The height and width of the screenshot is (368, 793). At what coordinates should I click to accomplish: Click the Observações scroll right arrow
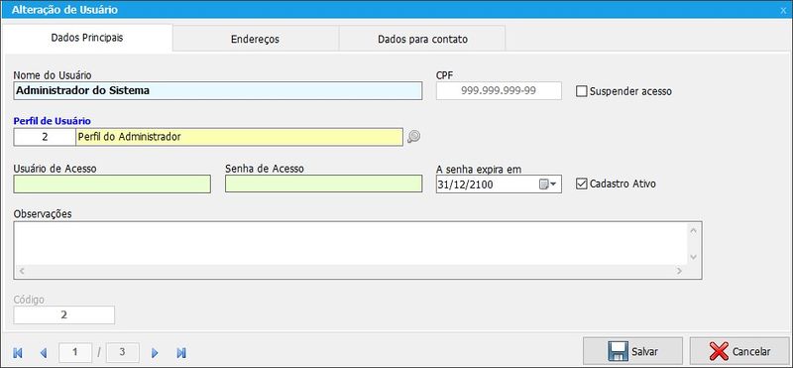[x=679, y=272]
